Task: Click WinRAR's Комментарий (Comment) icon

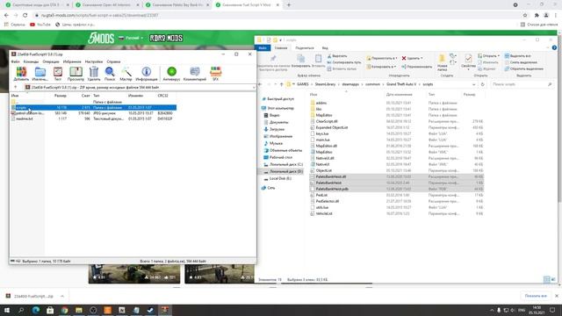Action: coord(195,73)
